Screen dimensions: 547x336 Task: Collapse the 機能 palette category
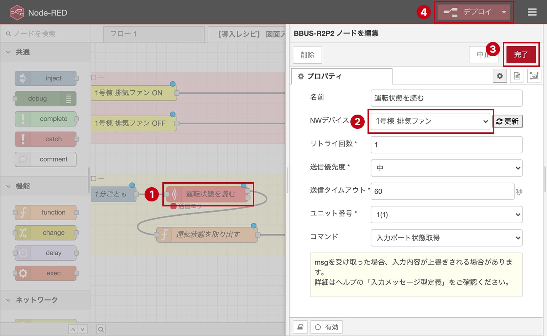(46, 186)
